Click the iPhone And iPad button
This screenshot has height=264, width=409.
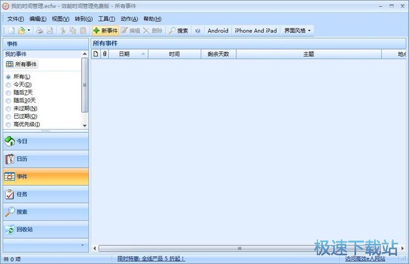click(256, 31)
